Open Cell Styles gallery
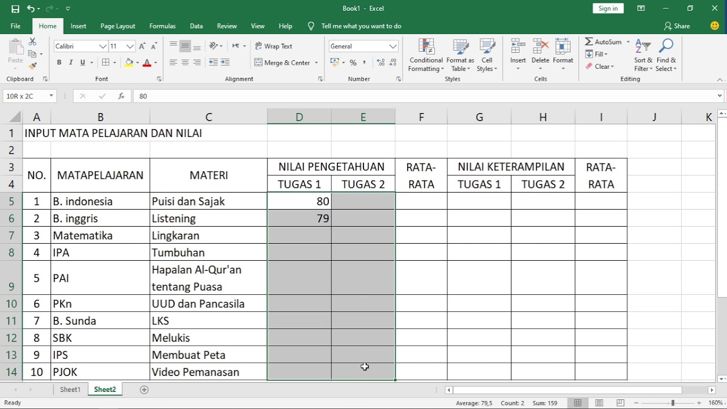727x409 pixels. 487,55
